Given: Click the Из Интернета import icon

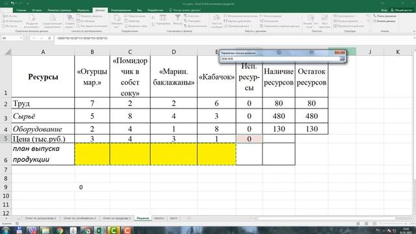Looking at the screenshot, I should (12, 21).
